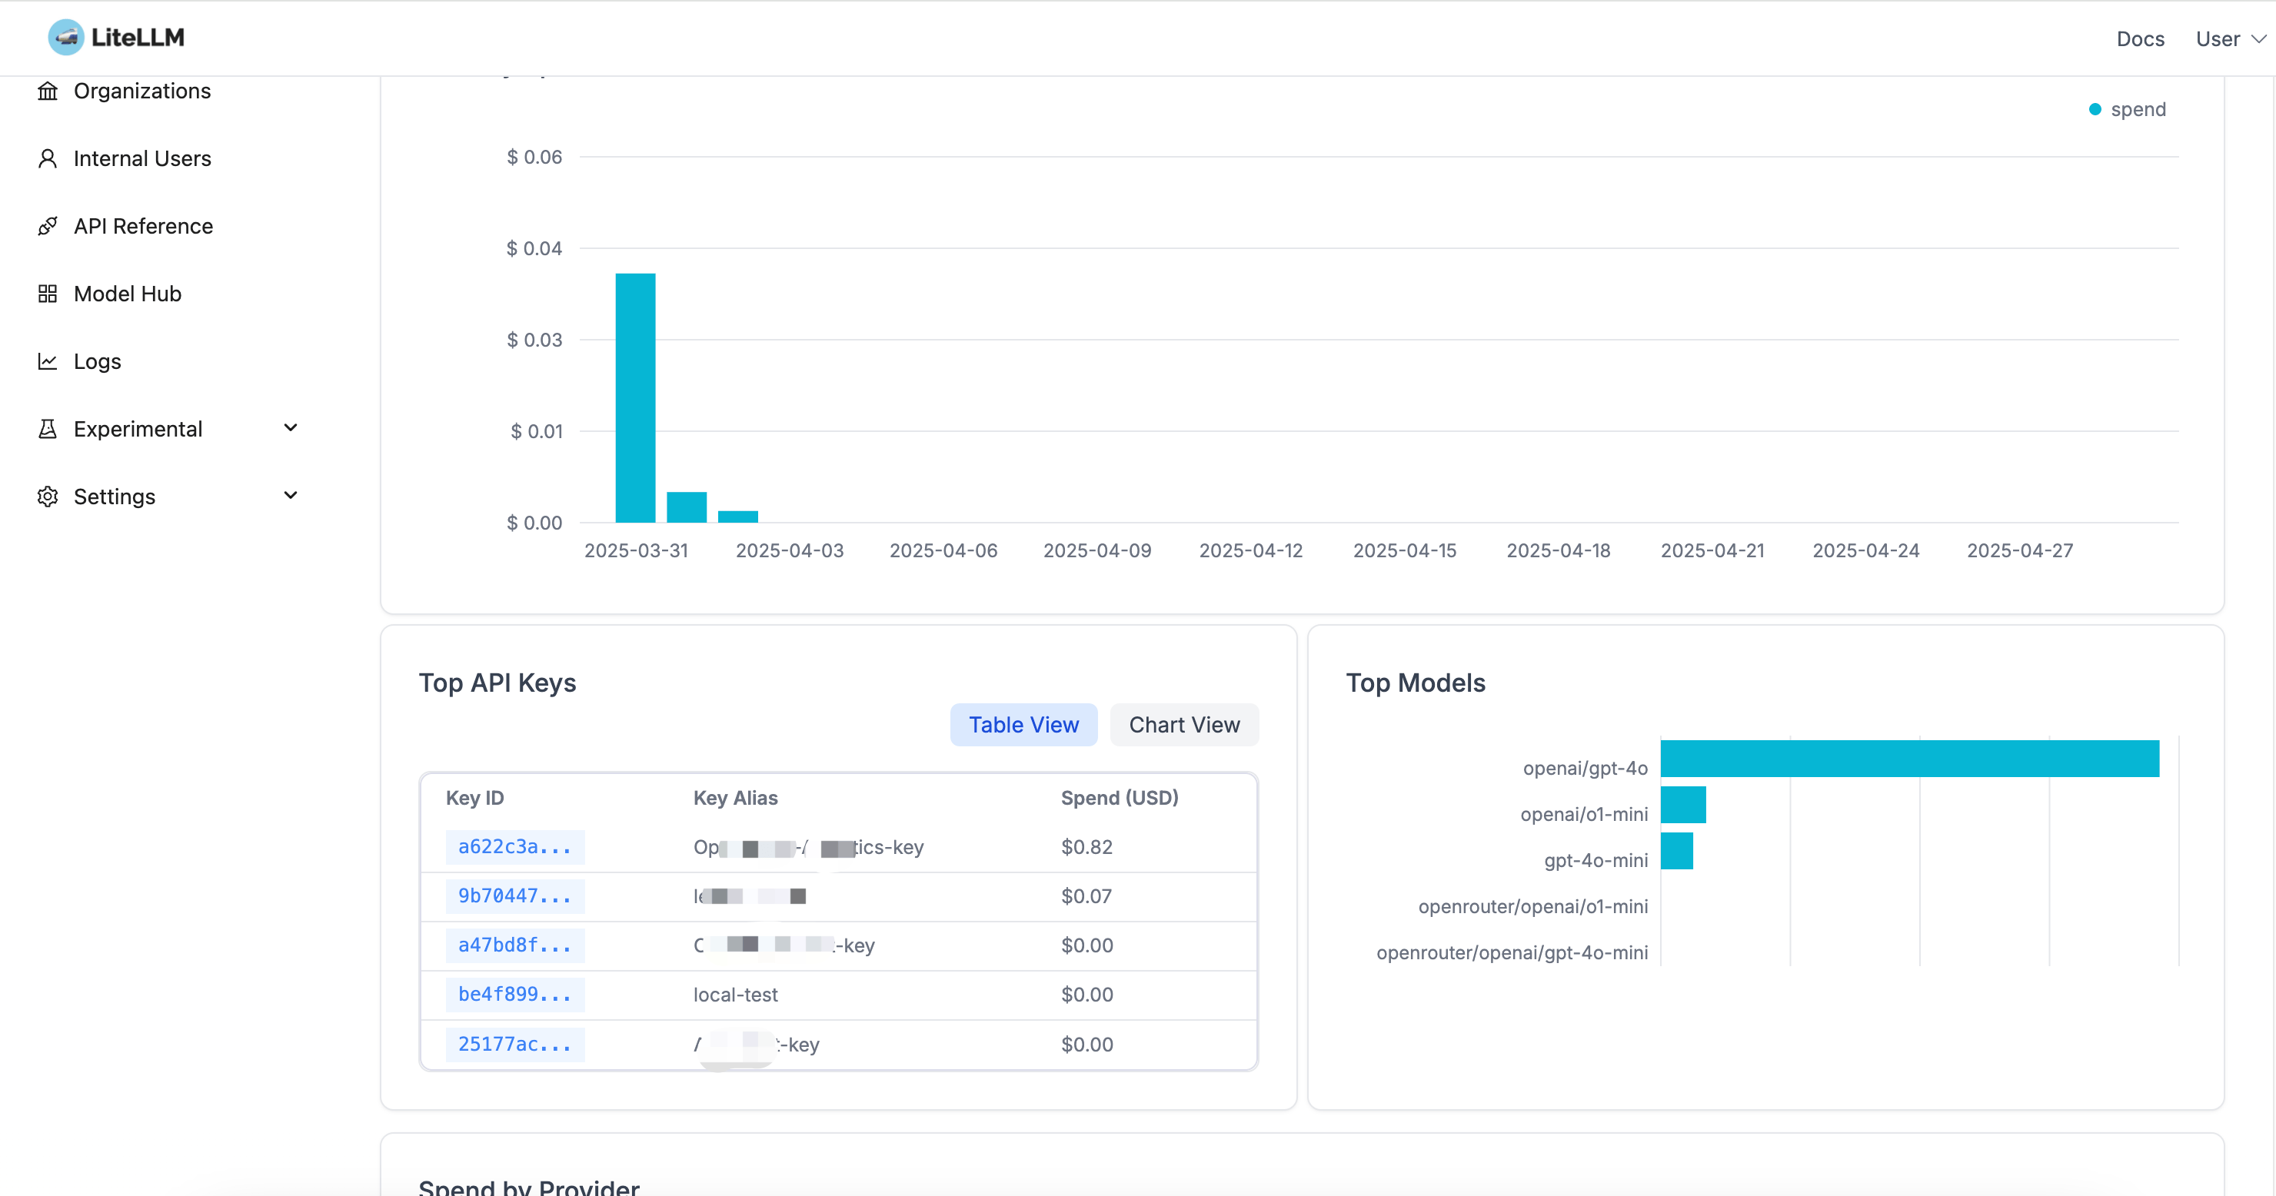Click the Model Hub grid icon

point(48,294)
